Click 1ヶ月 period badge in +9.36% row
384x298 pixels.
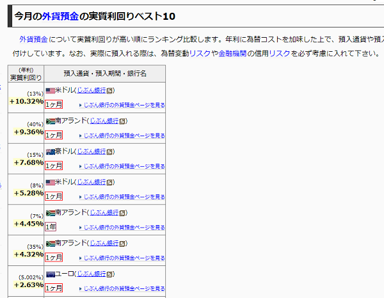(54, 135)
